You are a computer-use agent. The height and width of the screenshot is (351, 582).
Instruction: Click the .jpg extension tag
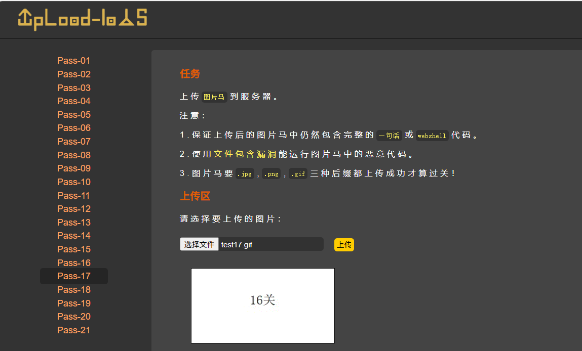245,174
